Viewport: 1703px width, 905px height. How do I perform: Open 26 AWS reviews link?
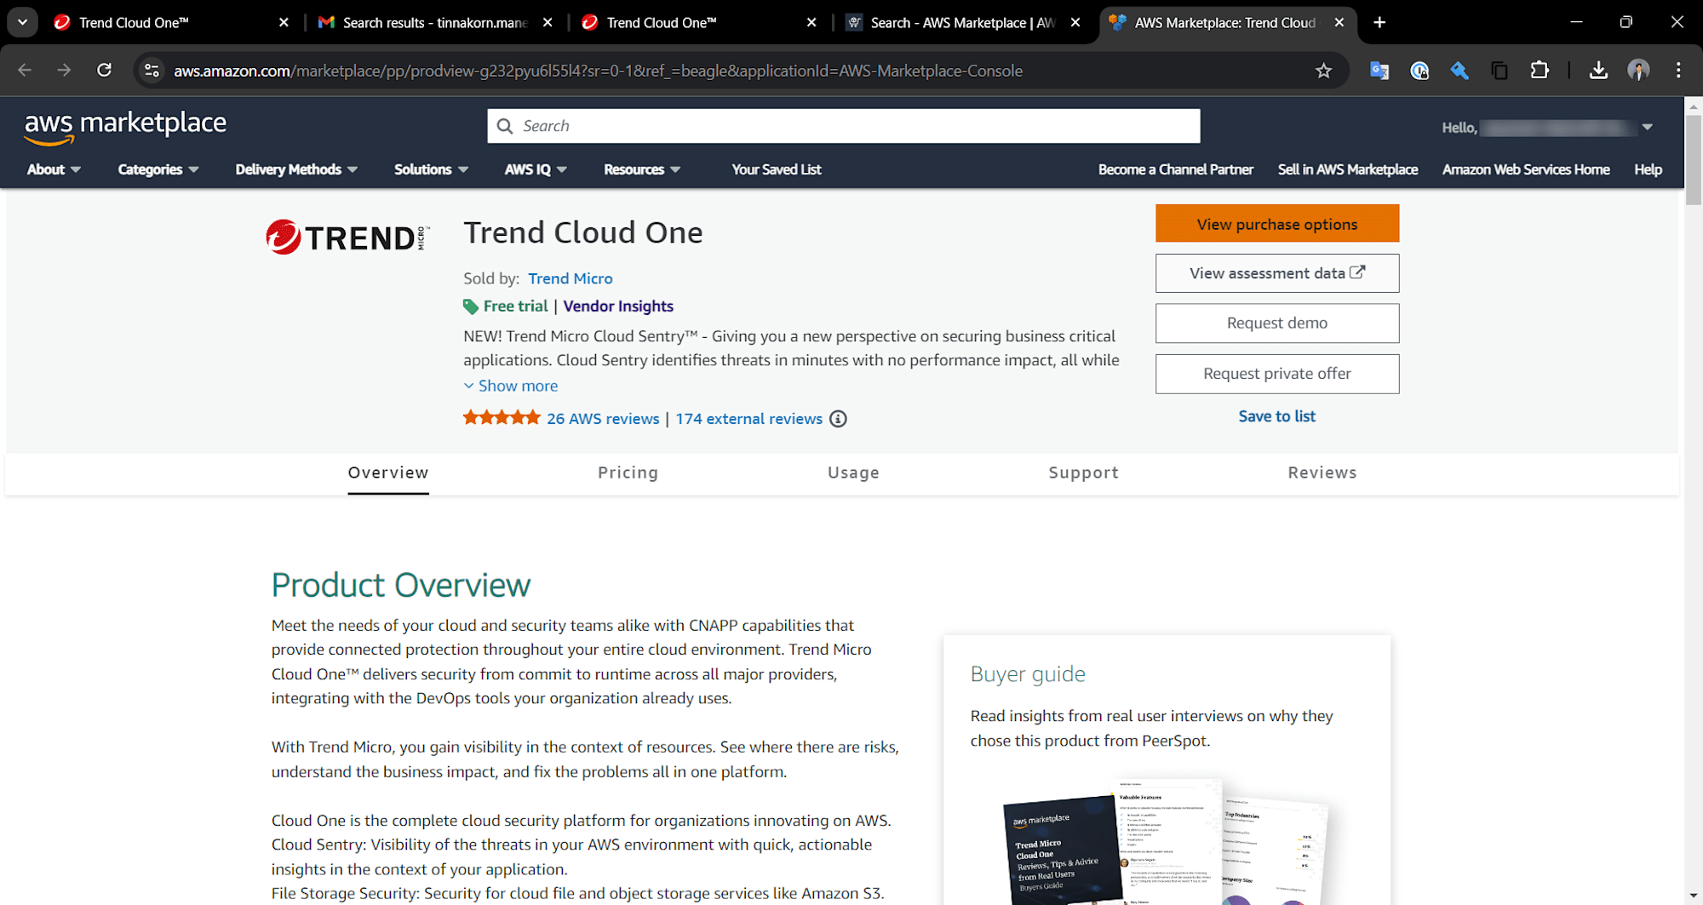click(603, 419)
